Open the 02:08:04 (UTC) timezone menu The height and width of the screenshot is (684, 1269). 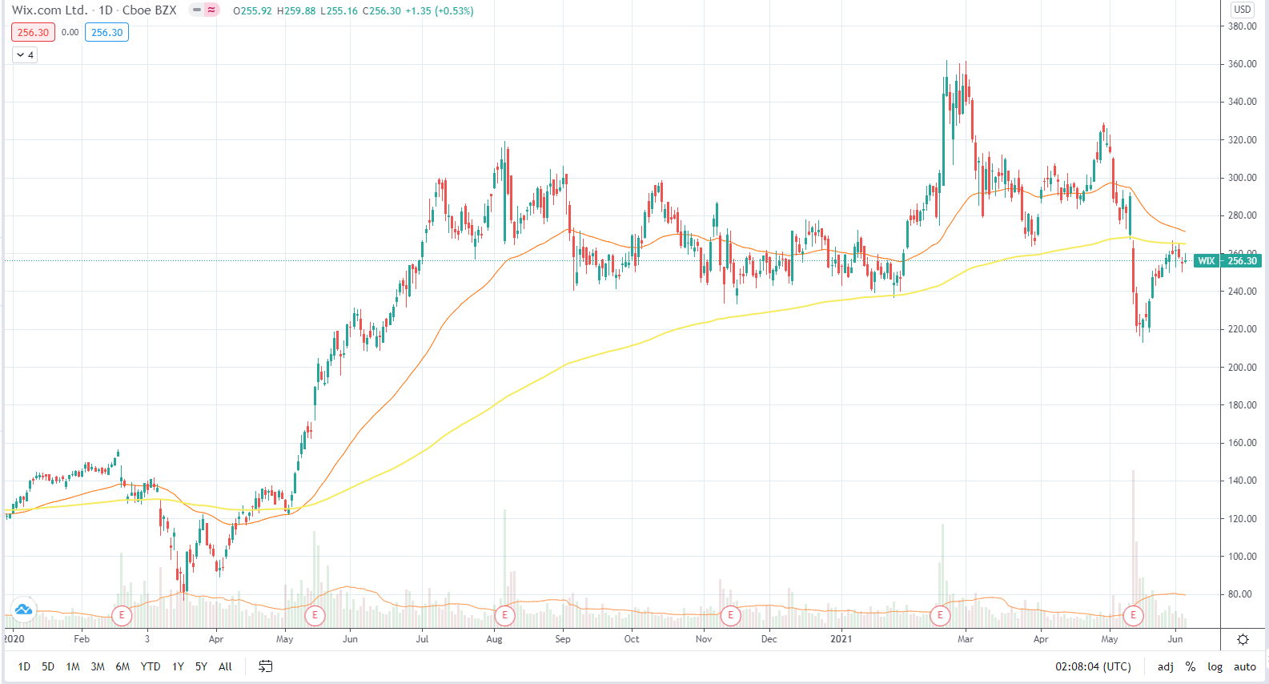[x=1092, y=666]
